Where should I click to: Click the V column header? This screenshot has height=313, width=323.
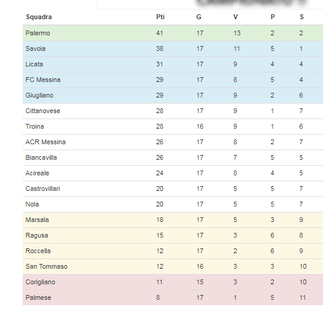point(236,17)
